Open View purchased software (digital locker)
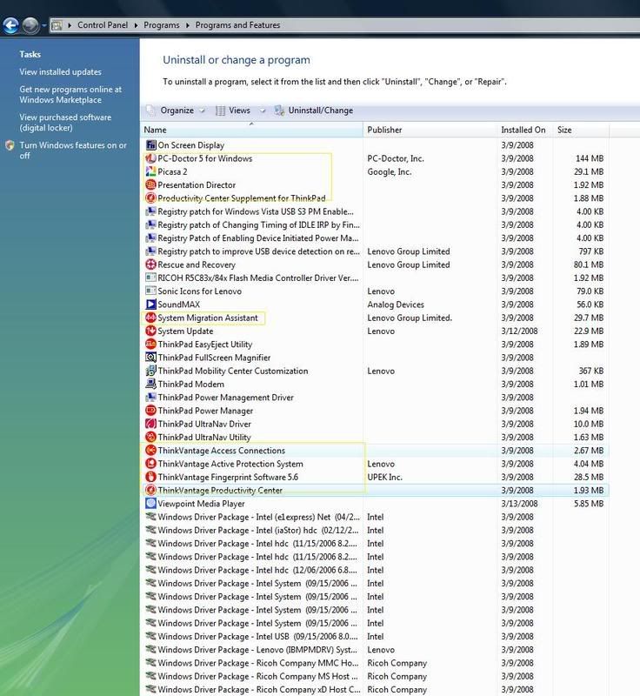640x696 pixels. click(65, 123)
